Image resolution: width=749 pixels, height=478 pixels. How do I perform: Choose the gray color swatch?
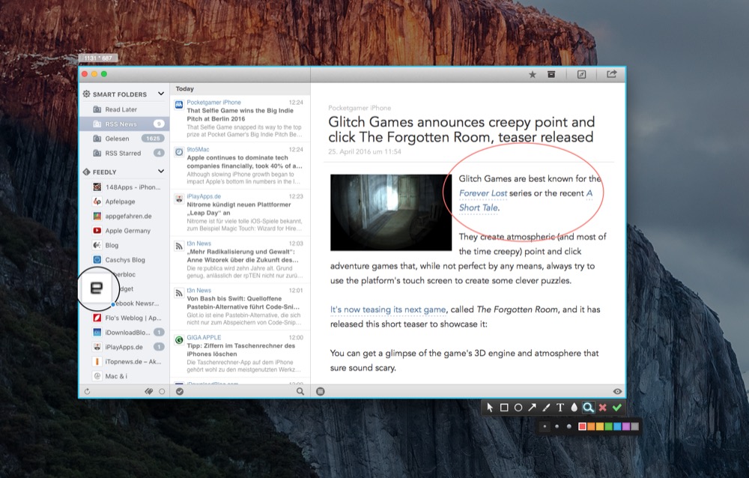(634, 426)
